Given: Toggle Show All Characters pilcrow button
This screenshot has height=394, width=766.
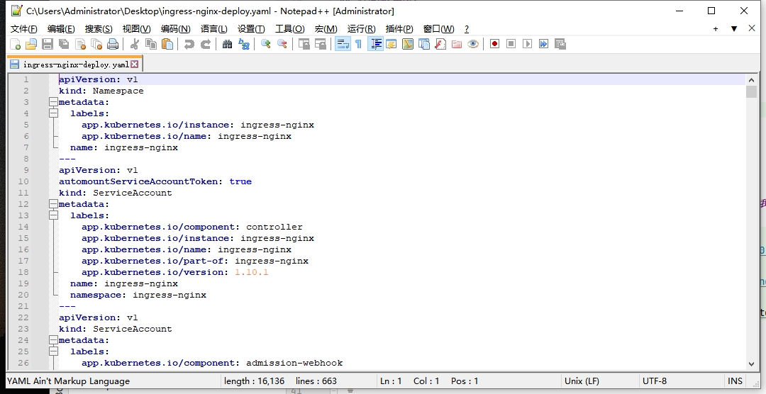Looking at the screenshot, I should click(x=358, y=44).
